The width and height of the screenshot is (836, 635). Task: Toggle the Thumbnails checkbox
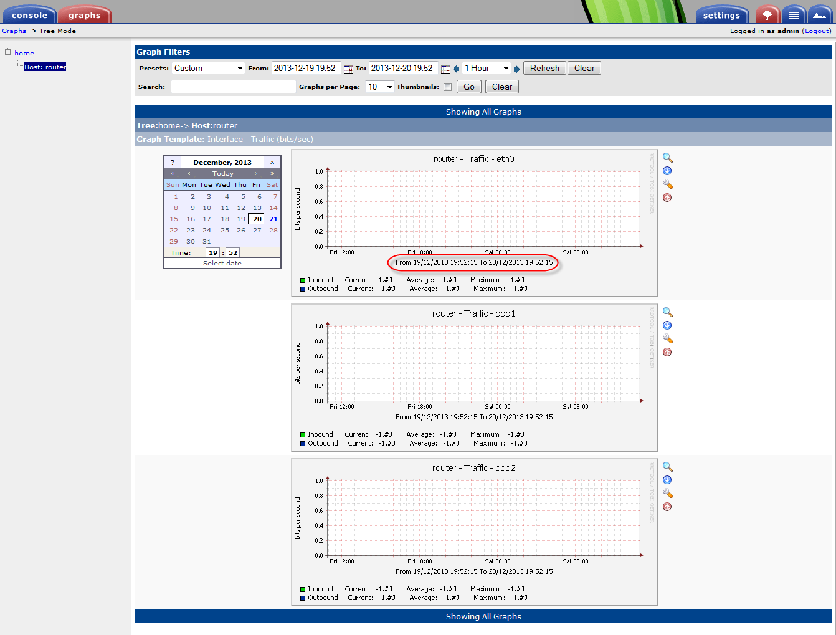click(447, 87)
